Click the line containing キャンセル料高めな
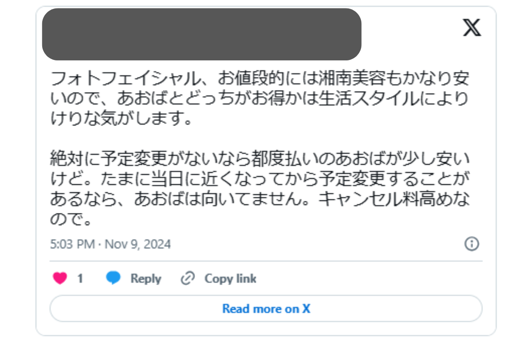 (x=260, y=200)
